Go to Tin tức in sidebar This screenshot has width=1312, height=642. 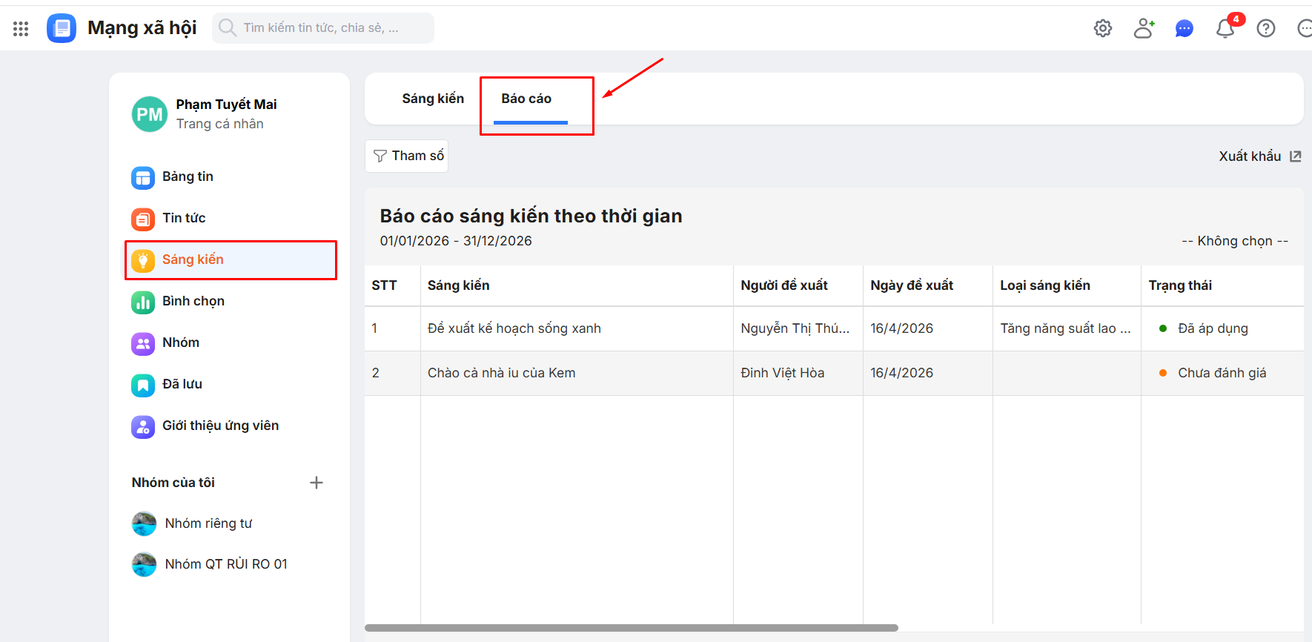point(184,218)
